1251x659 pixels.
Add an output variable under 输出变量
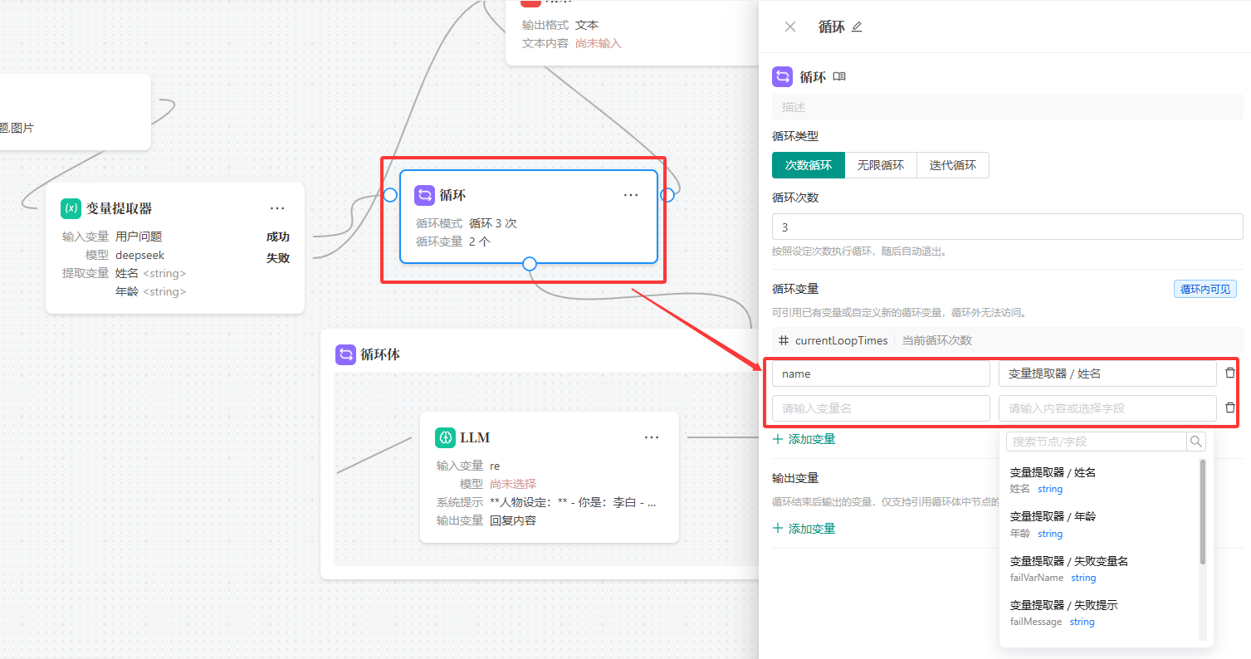[804, 529]
